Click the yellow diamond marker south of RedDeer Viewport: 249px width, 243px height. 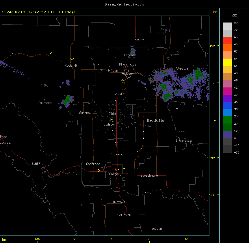click(x=123, y=81)
